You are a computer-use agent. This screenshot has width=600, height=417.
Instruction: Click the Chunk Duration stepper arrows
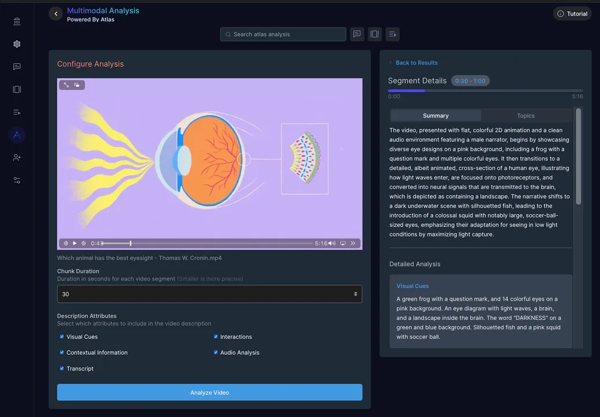click(x=356, y=294)
